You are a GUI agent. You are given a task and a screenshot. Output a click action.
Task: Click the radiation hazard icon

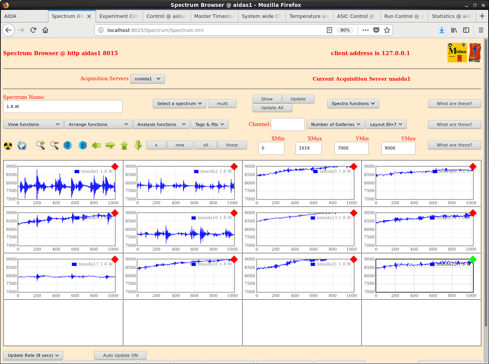pyautogui.click(x=8, y=145)
